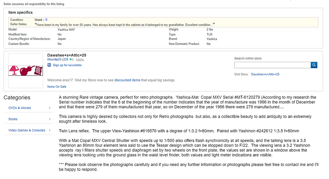Open the Dawshee's Attic store logo
This screenshot has height=179, width=329.
(x=26, y=71)
